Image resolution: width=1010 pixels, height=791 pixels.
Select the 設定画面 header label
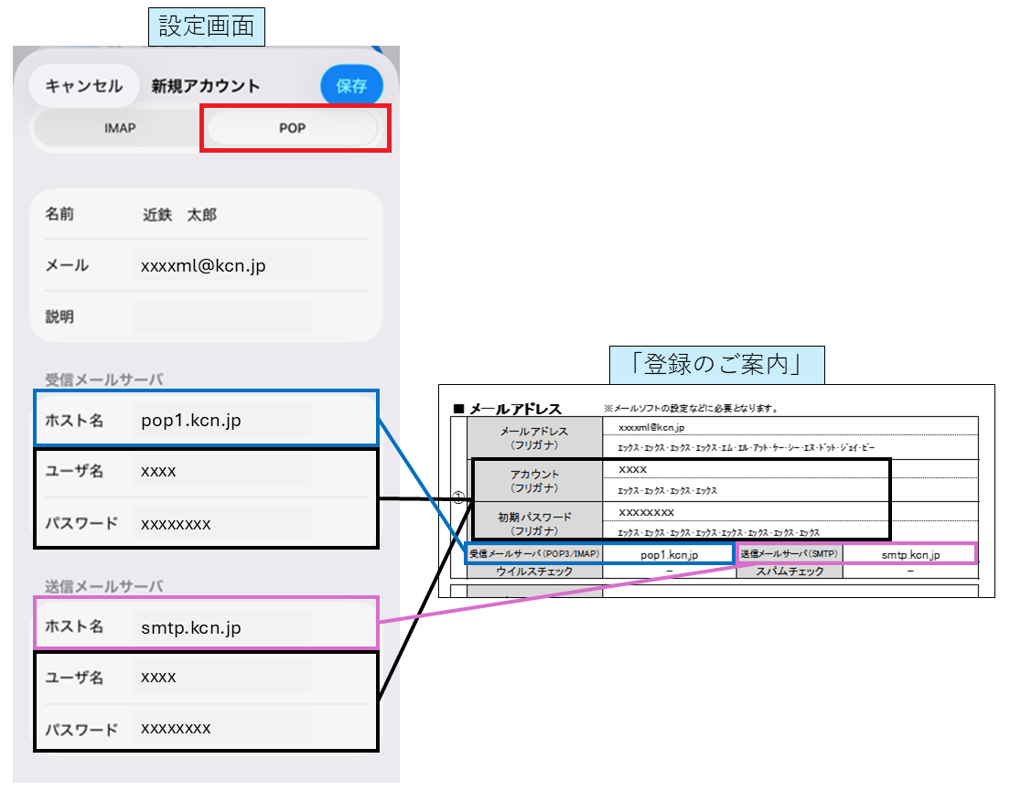click(206, 27)
